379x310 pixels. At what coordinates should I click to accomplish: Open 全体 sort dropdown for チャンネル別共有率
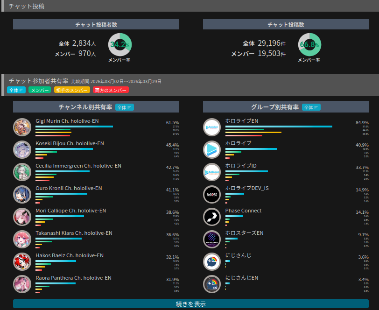(125, 107)
